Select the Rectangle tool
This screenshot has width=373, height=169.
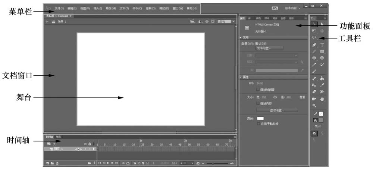[322, 51]
